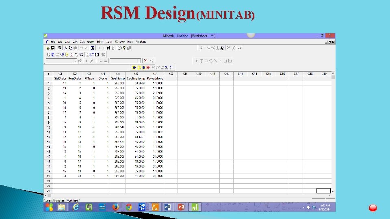This screenshot has height=219, width=390.
Task: Select row 10 header
Action: [48, 127]
